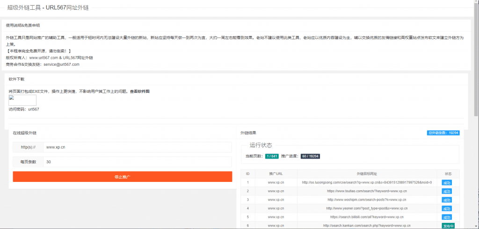Click the 停止推广 button

pyautogui.click(x=122, y=177)
